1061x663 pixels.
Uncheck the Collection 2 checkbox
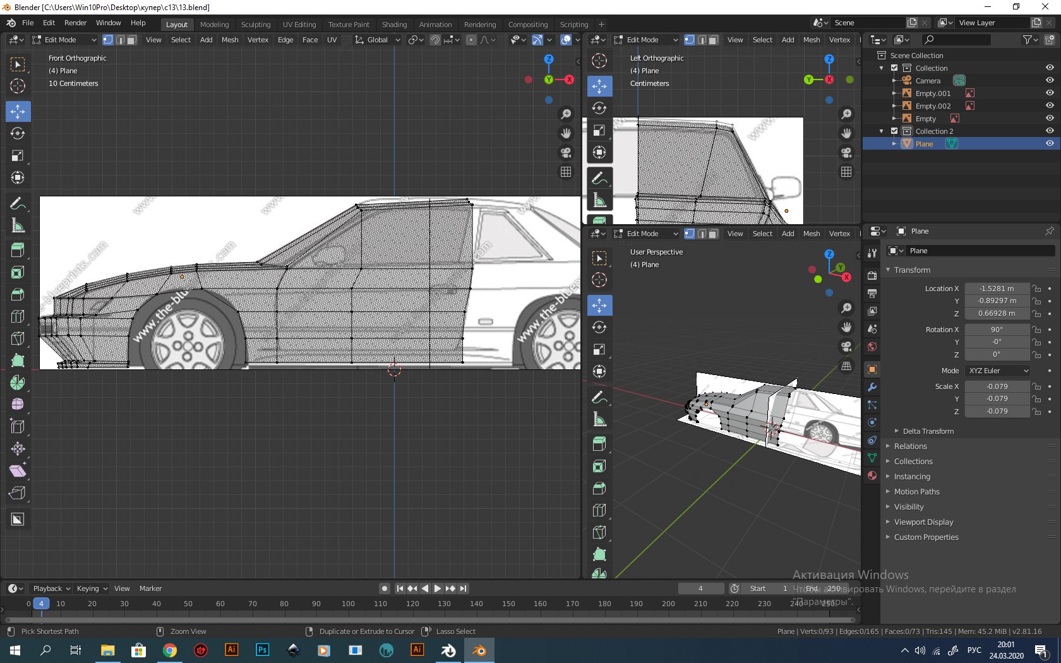[894, 131]
